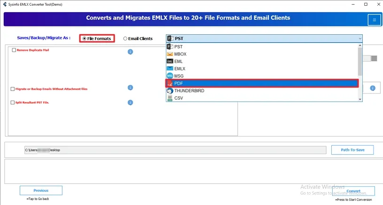Click the info icon beside Migrate or Backup Emails Without Attachment
The image size is (383, 205).
coord(130,87)
